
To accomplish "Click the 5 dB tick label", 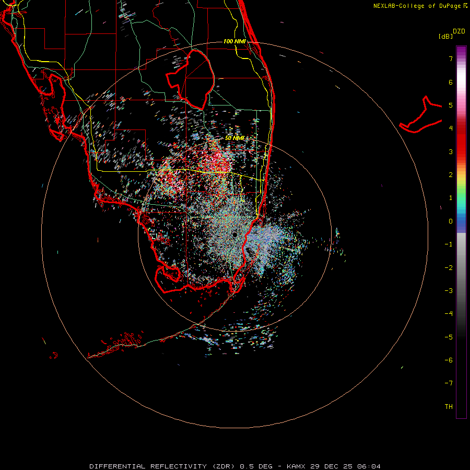I will pos(451,105).
